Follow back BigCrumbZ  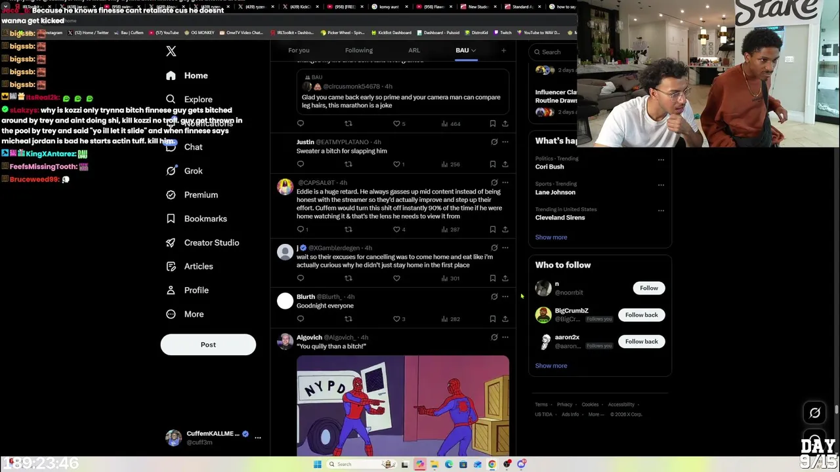(x=641, y=315)
